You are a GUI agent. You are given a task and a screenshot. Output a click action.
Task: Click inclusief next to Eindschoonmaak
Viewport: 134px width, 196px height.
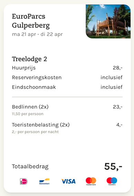(112, 87)
